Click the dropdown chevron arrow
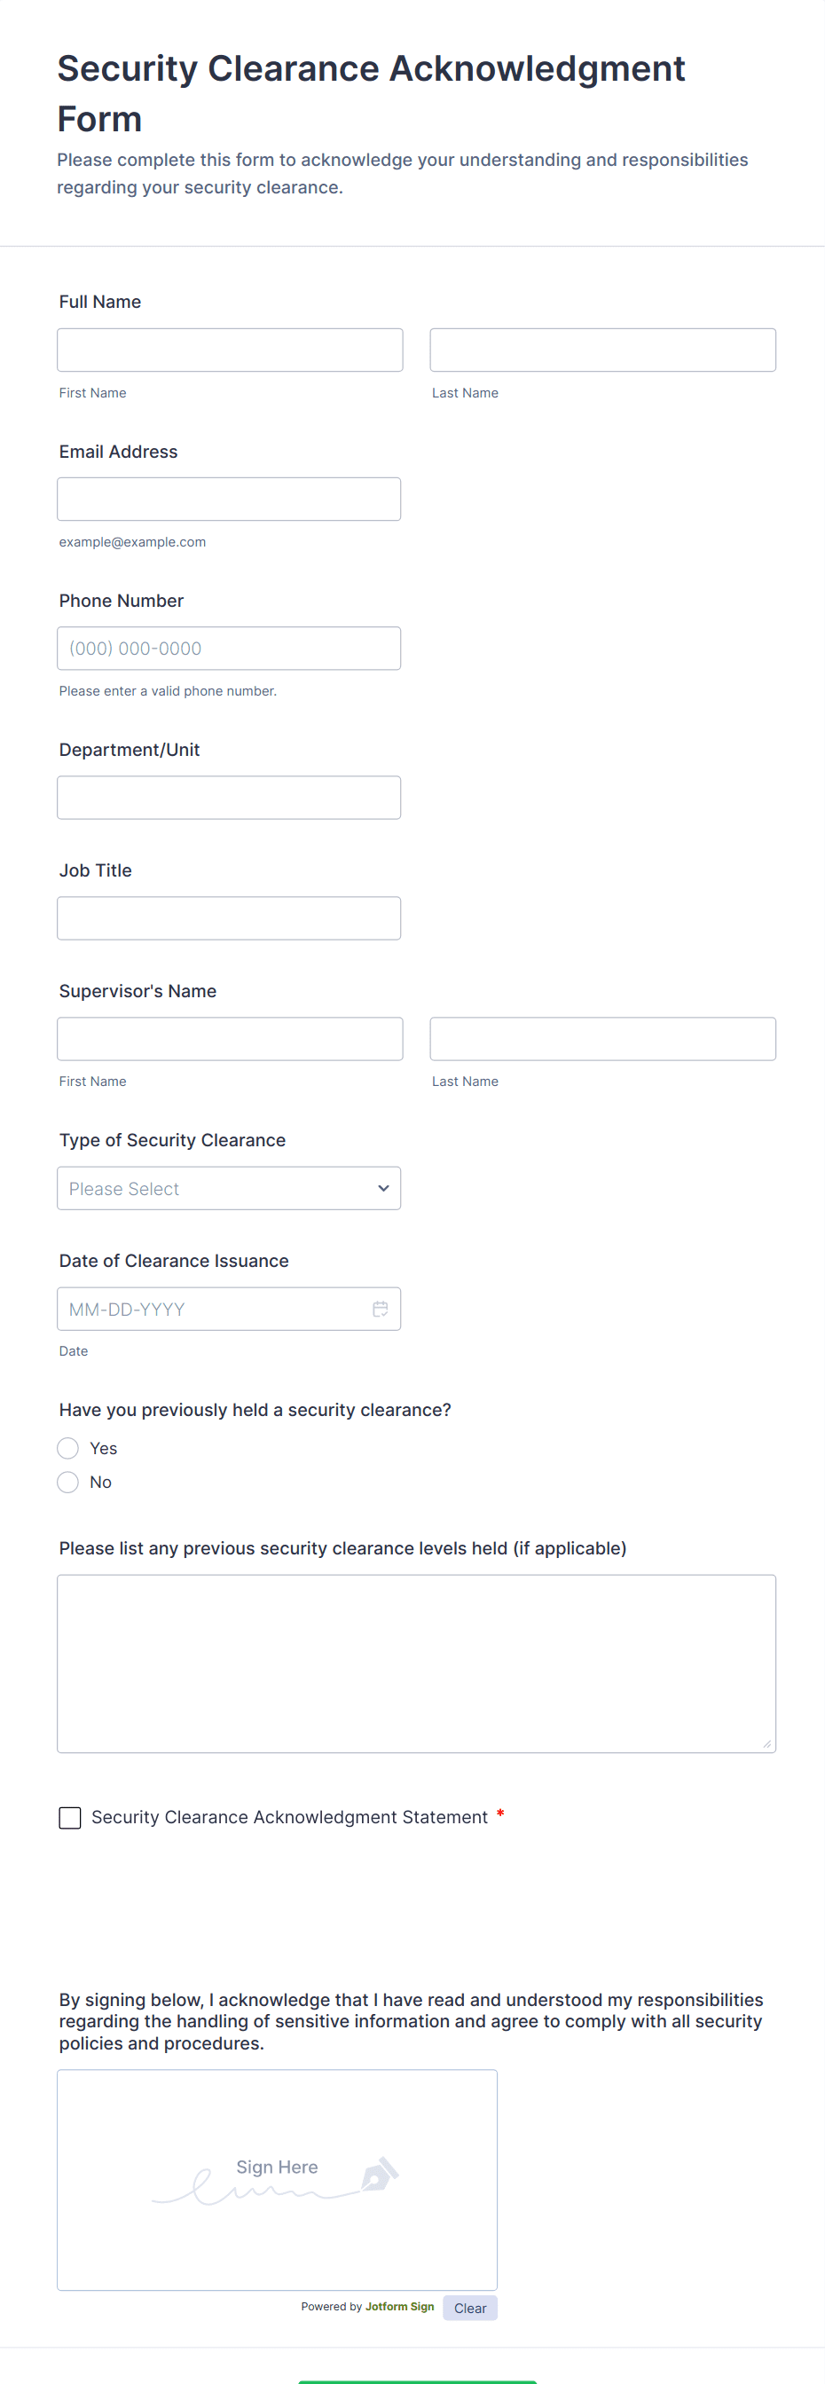825x2384 pixels. [x=383, y=1188]
